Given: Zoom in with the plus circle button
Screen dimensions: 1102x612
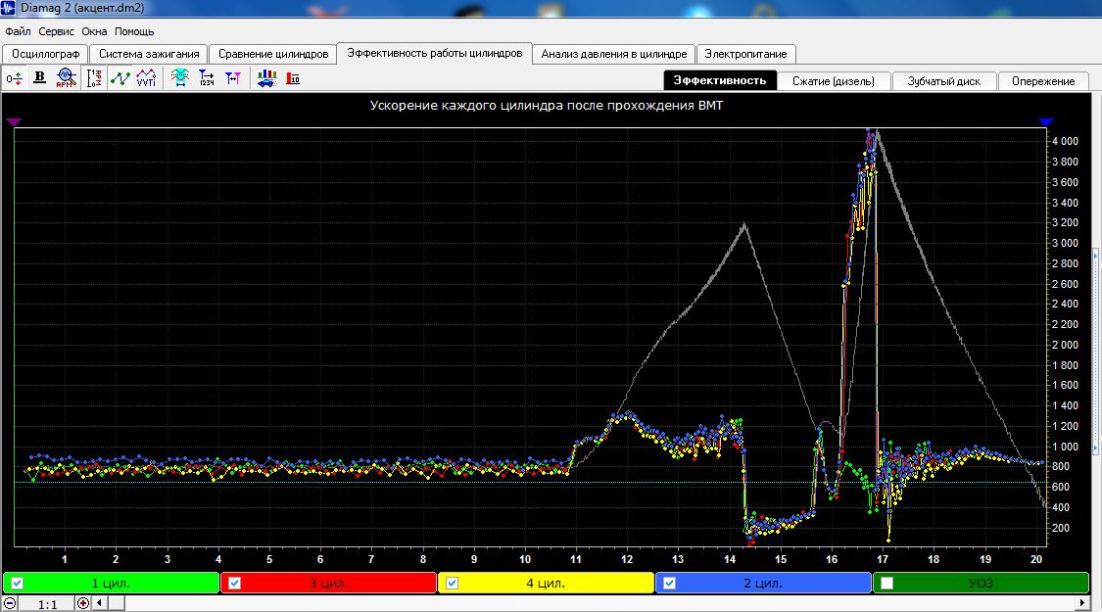Looking at the screenshot, I should 83,603.
